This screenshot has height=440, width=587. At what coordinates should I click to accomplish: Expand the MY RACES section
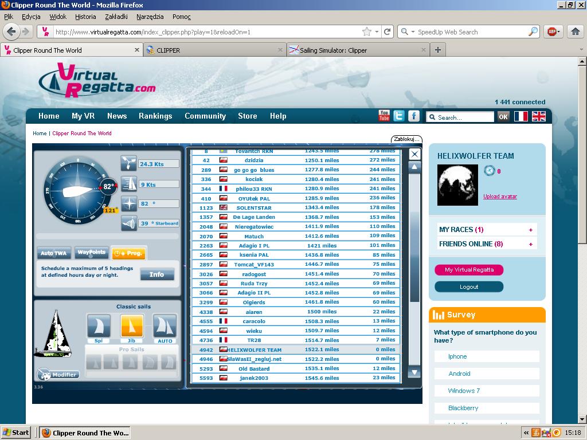point(530,230)
